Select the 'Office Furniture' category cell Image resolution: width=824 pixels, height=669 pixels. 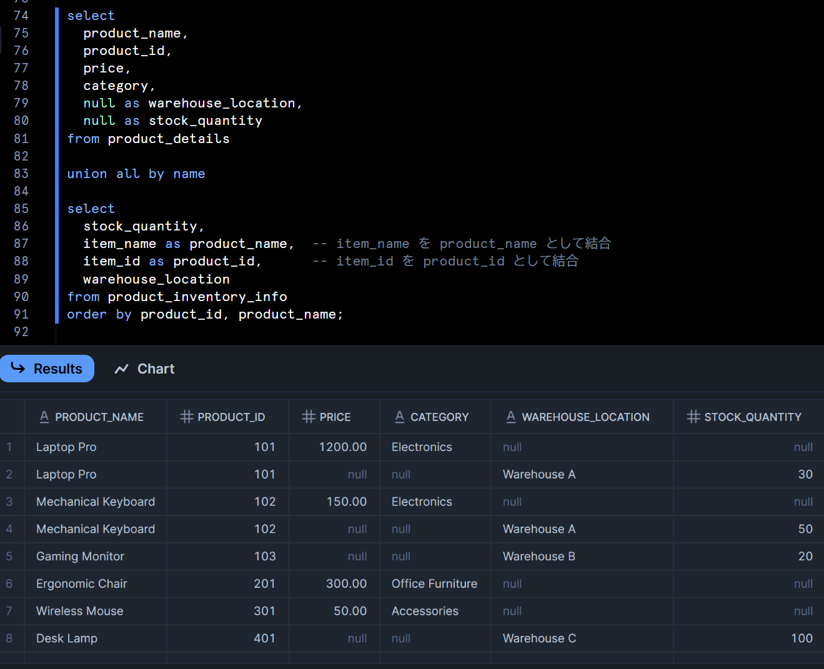coord(434,583)
